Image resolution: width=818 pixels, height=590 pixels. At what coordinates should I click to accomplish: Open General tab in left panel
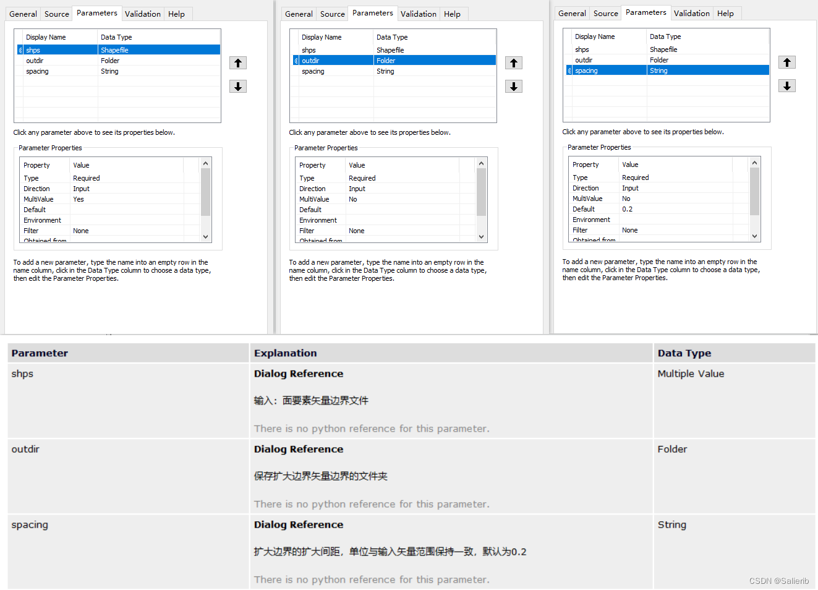click(x=23, y=14)
